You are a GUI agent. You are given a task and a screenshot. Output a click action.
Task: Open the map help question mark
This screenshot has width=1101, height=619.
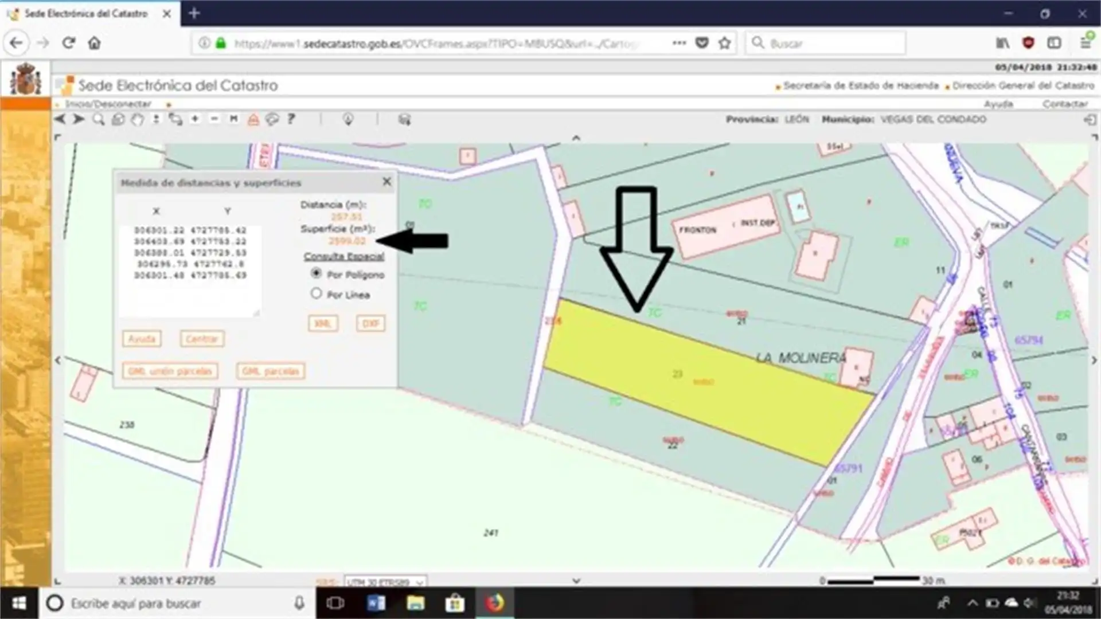291,119
